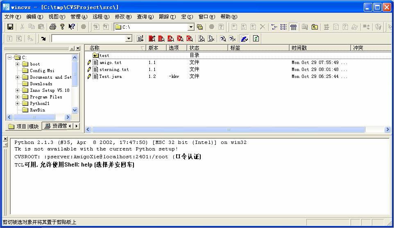394x228 pixels.
Task: Open the 文件(F) menu
Action: click(13, 17)
